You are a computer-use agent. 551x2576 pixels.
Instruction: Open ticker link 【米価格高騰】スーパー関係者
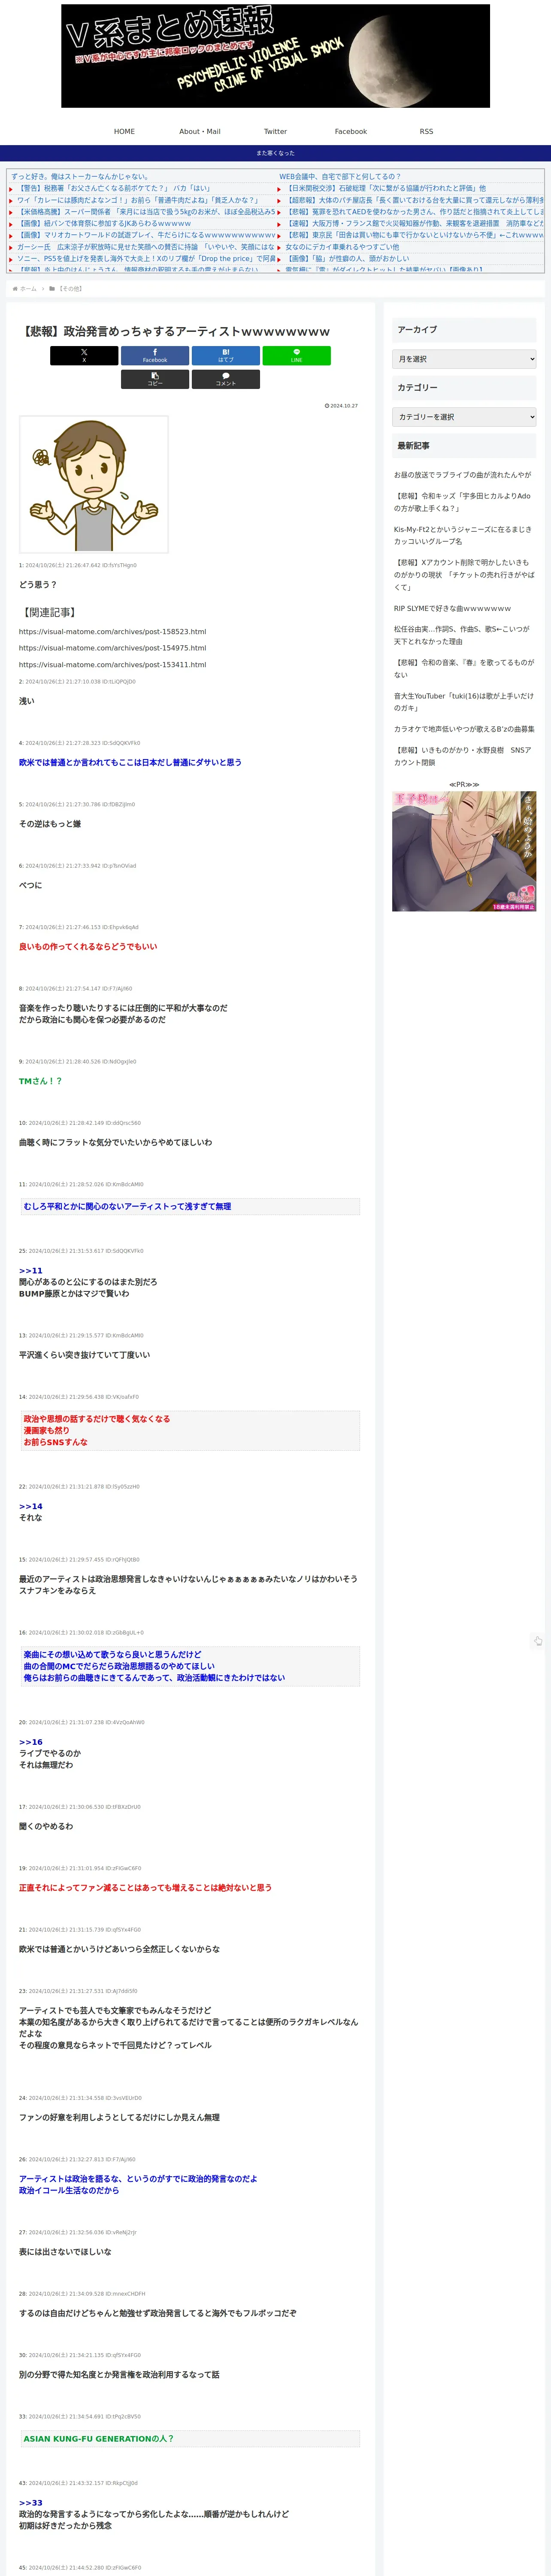(145, 212)
